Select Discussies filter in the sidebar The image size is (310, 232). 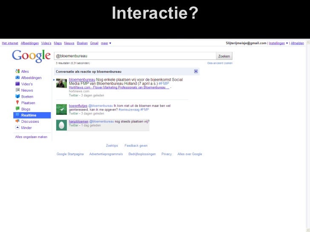[30, 122]
